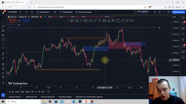Delete drawings with the trash icon
Image resolution: width=186 pixels, height=104 pixels.
3,83
